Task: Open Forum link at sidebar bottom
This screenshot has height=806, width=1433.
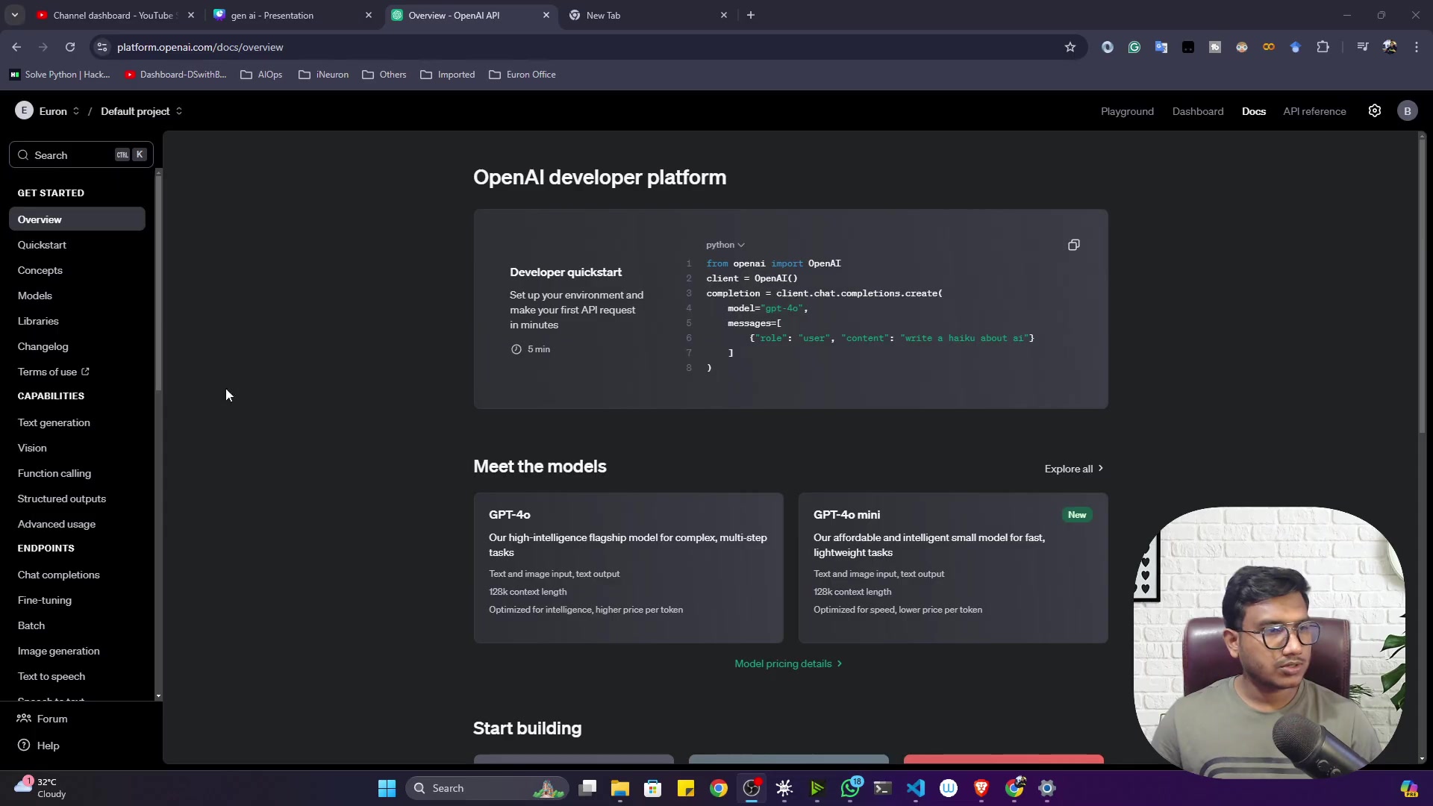Action: tap(43, 719)
